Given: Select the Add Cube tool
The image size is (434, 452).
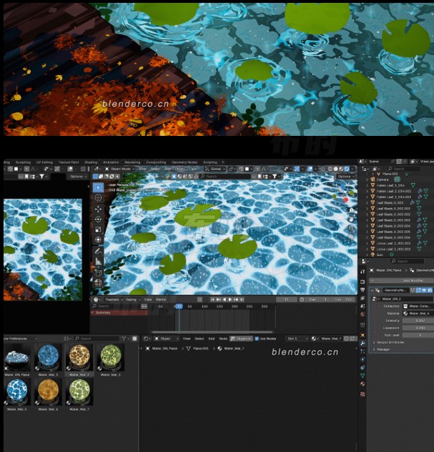Looking at the screenshot, I should pos(98,282).
